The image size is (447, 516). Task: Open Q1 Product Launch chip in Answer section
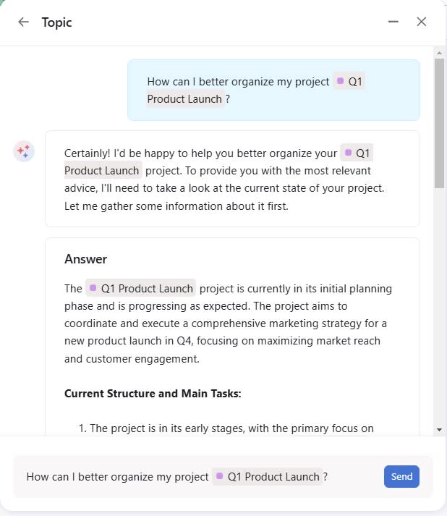point(141,288)
